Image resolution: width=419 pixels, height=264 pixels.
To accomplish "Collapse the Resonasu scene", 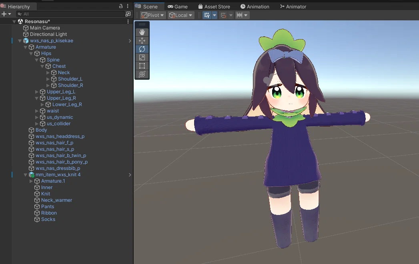I will (14, 22).
